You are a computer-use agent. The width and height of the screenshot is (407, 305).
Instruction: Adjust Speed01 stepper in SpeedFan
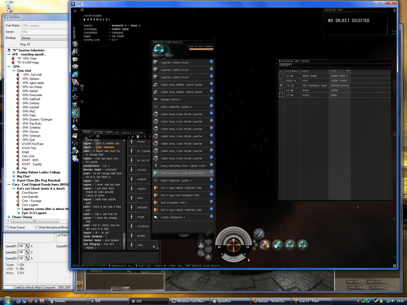[x=27, y=246]
